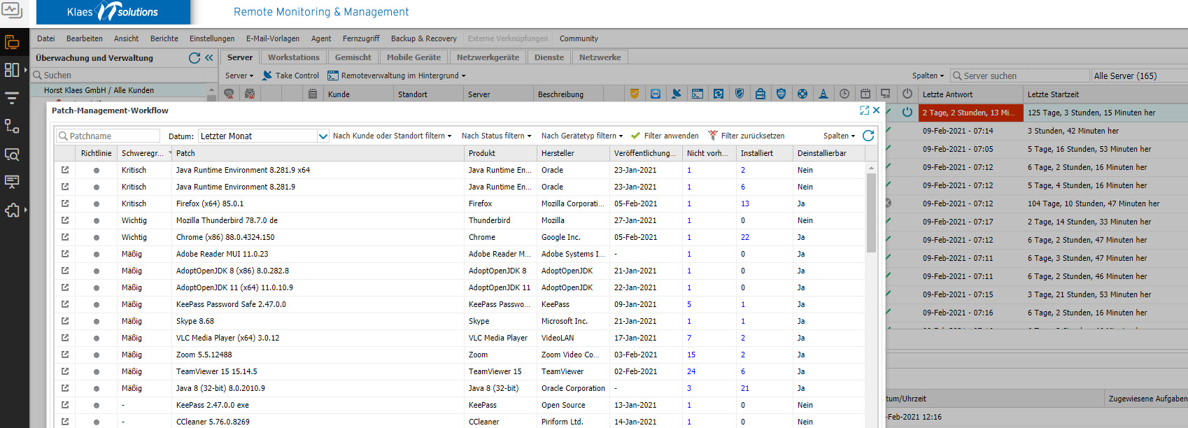
Task: Select the devices view icon in left sidebar
Action: [x=12, y=43]
